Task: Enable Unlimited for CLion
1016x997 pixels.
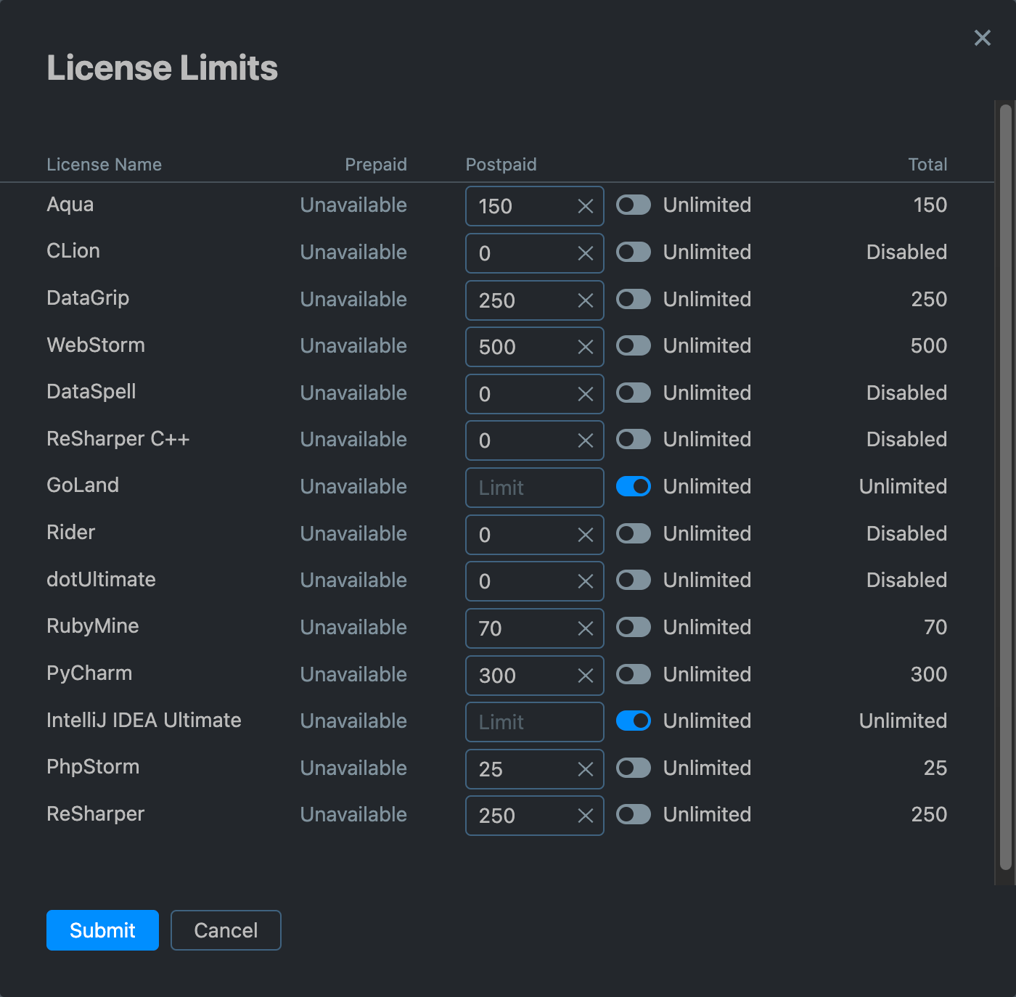Action: pos(633,253)
